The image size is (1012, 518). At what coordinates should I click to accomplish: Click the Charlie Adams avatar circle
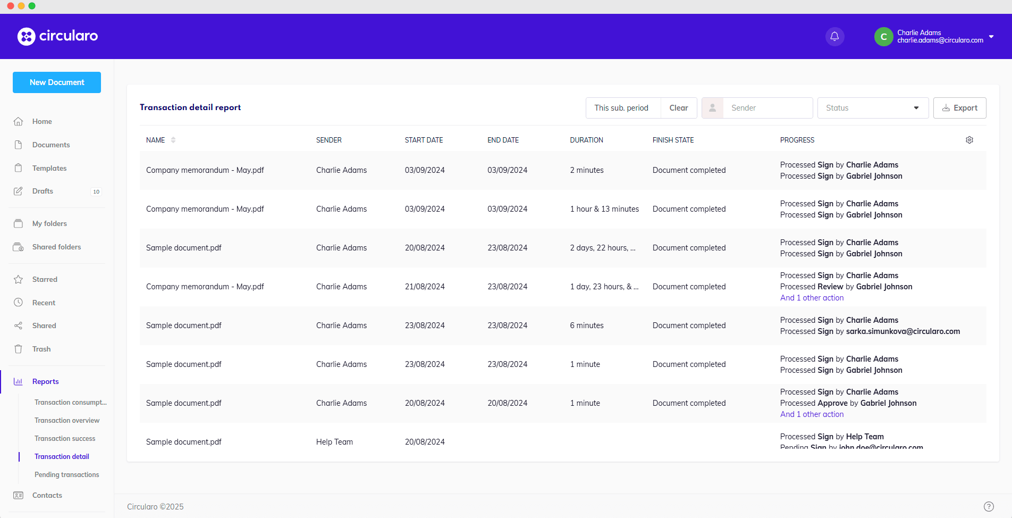(x=883, y=36)
